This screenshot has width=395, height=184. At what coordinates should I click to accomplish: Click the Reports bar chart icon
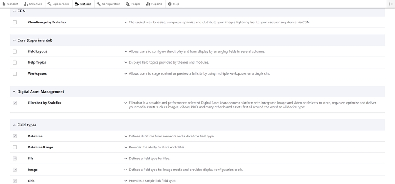(x=148, y=4)
